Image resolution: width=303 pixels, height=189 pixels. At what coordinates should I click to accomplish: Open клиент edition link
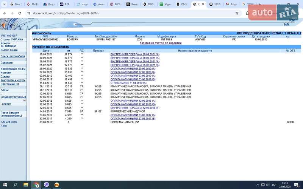(x=6, y=104)
